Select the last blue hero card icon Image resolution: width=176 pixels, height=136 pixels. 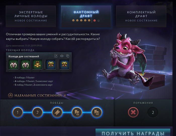64,65
